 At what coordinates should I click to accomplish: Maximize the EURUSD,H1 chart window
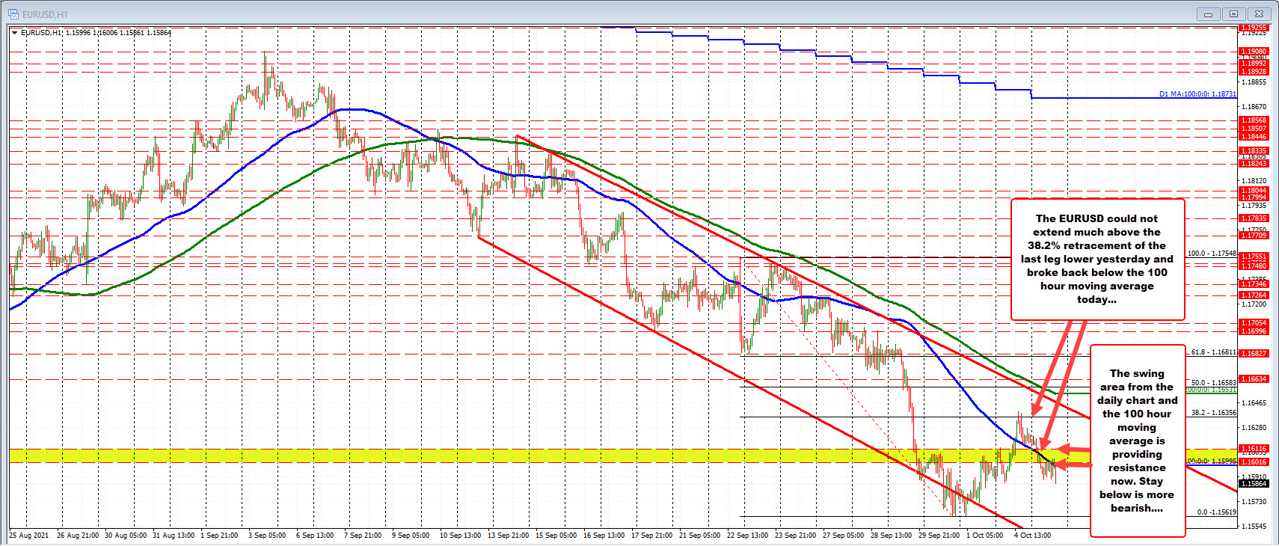click(1234, 14)
